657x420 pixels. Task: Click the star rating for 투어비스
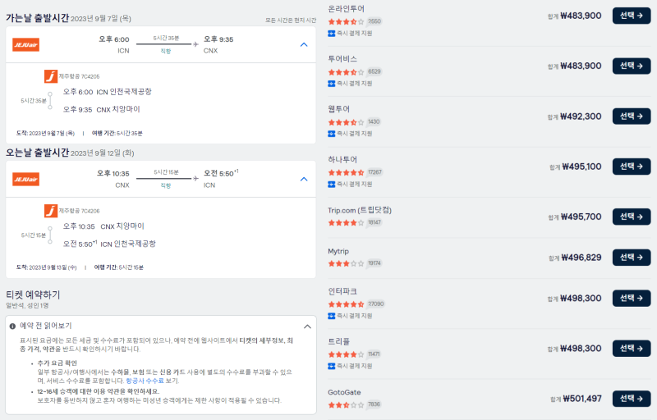(346, 72)
